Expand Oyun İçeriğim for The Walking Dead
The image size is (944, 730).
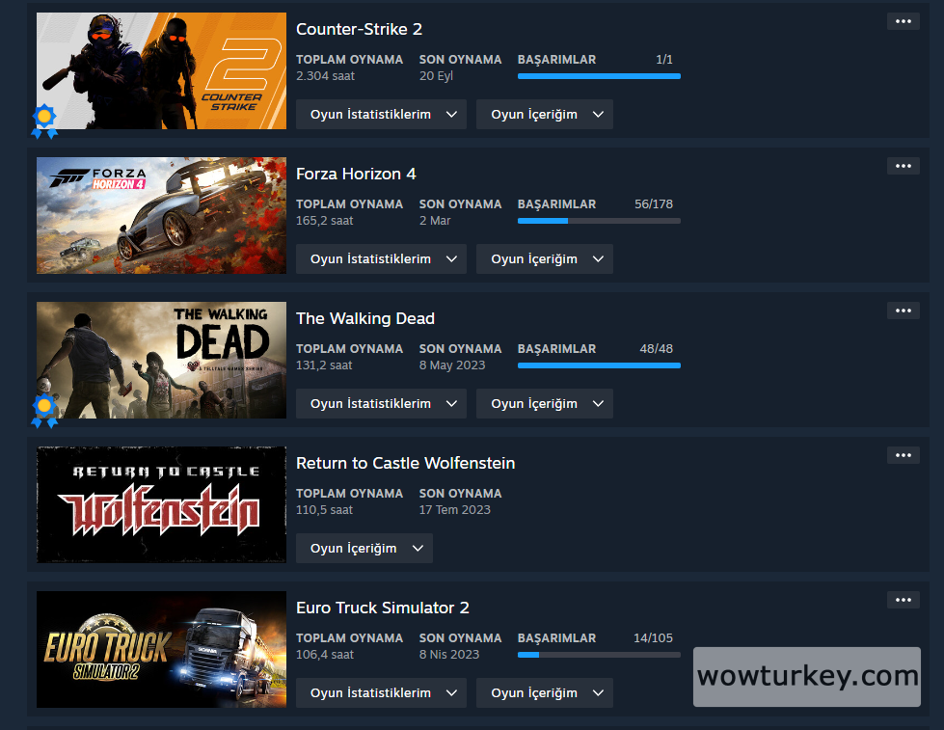click(x=545, y=403)
